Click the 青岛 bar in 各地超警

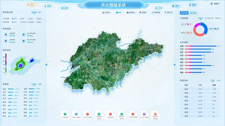click(194, 62)
